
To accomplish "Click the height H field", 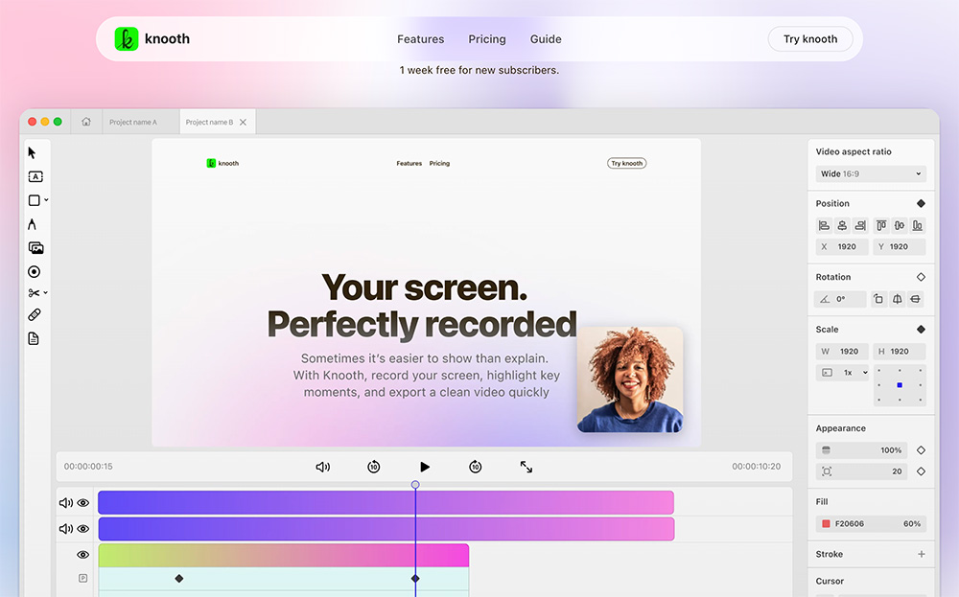I will (900, 352).
